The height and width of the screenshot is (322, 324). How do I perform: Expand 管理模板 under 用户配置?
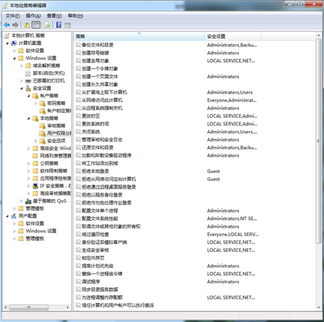(x=15, y=239)
